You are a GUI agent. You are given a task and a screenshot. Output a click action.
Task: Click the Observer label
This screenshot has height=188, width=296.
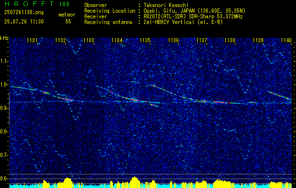(96, 5)
